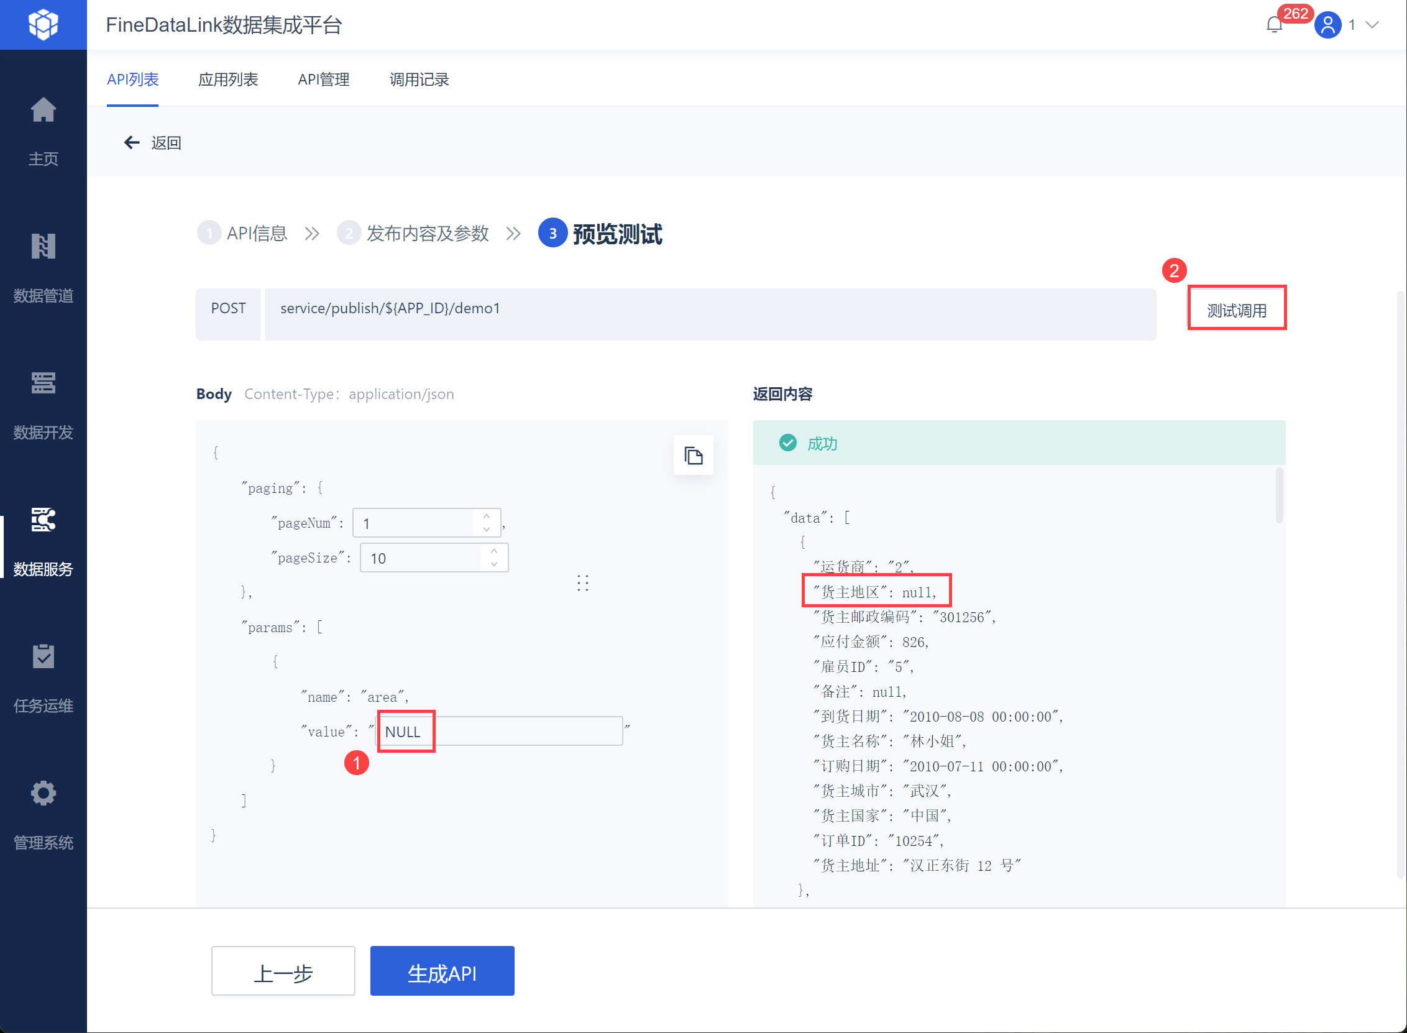This screenshot has height=1033, width=1407.
Task: Switch to the 应用列表 tab
Action: pyautogui.click(x=228, y=80)
